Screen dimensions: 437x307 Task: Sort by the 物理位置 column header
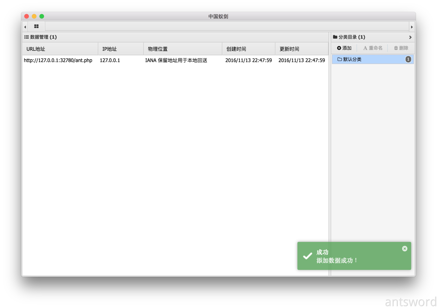click(x=158, y=49)
